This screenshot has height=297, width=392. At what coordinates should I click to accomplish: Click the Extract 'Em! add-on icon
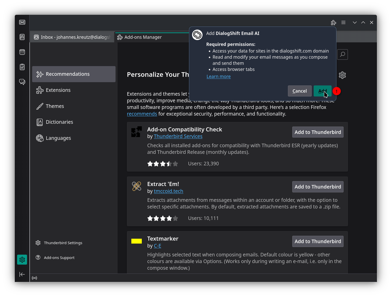pos(136,186)
